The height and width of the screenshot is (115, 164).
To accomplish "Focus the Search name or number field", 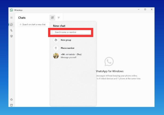I will (72, 32).
